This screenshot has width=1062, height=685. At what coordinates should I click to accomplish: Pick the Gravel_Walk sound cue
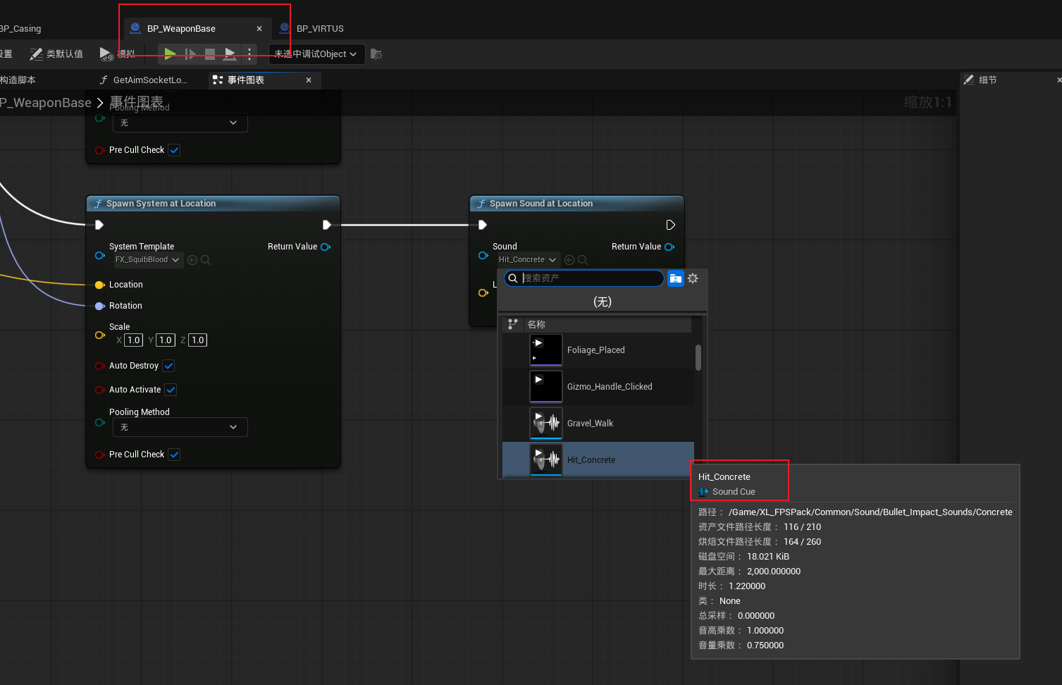click(x=598, y=424)
